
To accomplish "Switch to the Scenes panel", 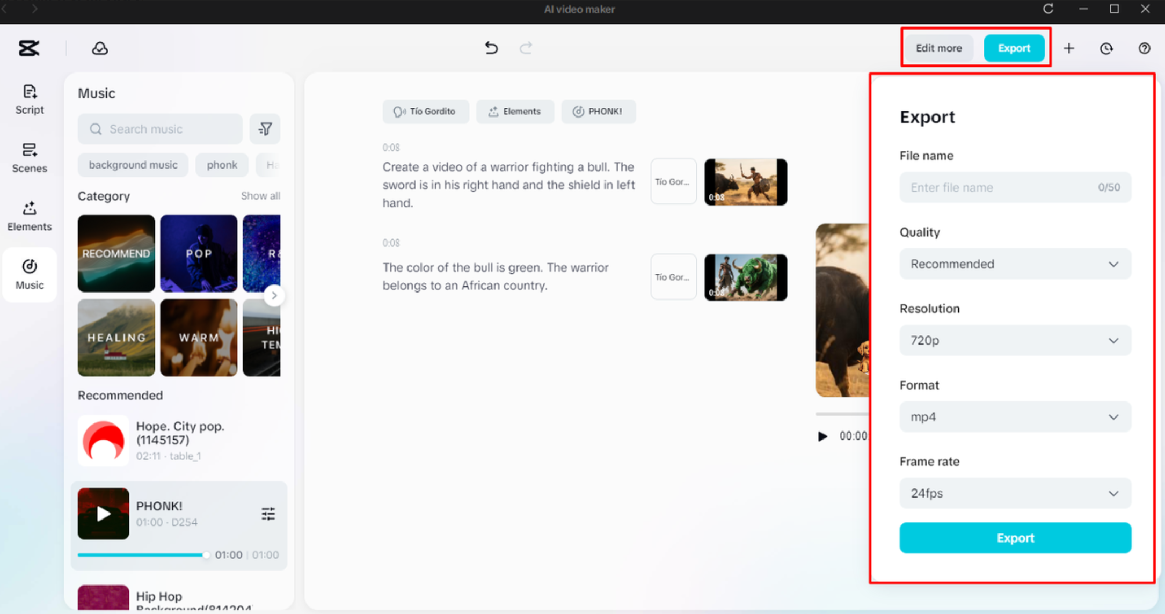I will point(30,157).
